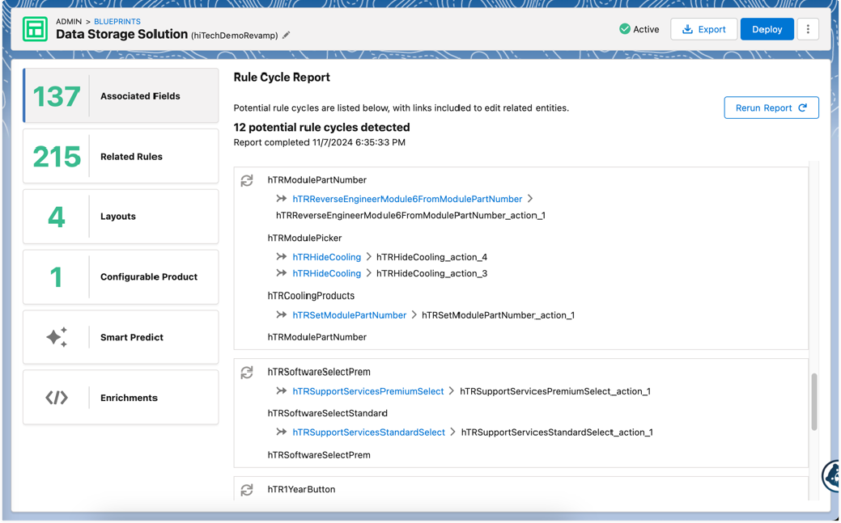Click chevron before hTRSupportServicesStandardSelect_action_1

452,432
